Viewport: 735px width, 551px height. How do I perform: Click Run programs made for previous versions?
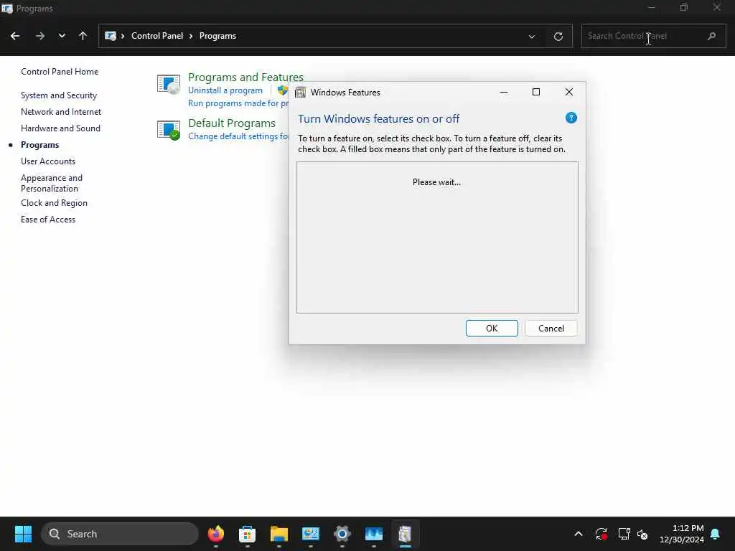point(238,103)
